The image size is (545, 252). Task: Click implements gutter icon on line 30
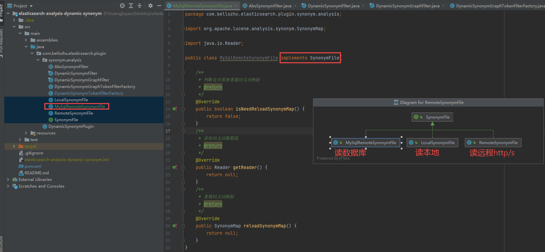[174, 226]
